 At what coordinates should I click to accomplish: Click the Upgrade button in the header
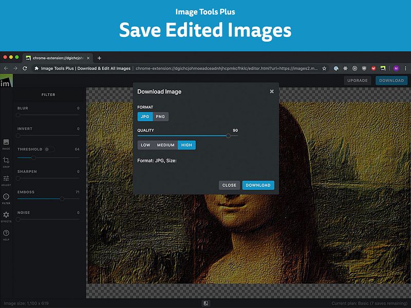point(358,81)
